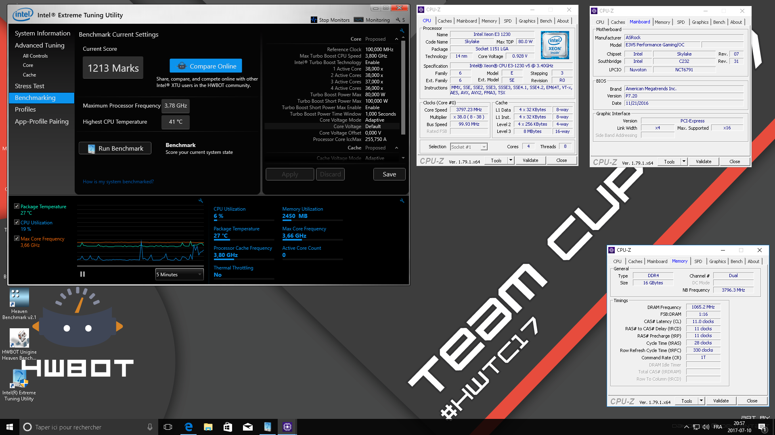Click the Intel logo in the XTU header
Viewport: 775px width, 435px height.
pyautogui.click(x=23, y=15)
